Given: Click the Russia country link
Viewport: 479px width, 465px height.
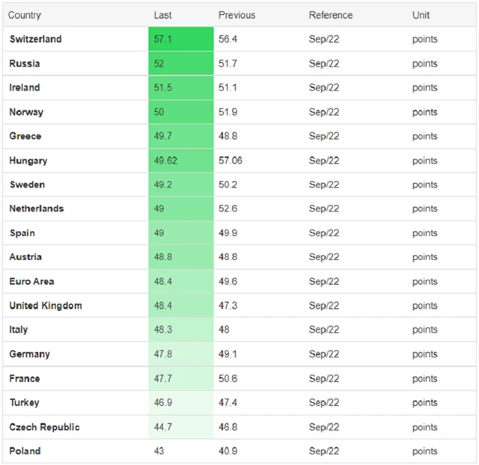Looking at the screenshot, I should [x=25, y=64].
